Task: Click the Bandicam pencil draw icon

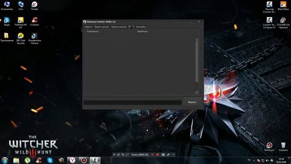Action: click(x=168, y=155)
